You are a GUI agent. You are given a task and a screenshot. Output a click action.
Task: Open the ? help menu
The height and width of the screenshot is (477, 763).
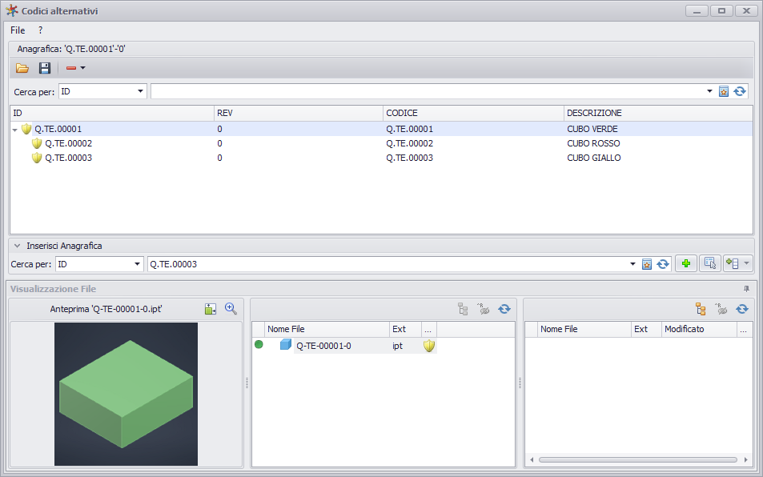40,30
